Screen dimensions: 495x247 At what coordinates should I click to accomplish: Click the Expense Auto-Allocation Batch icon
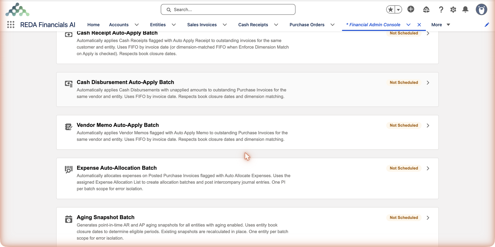69,170
